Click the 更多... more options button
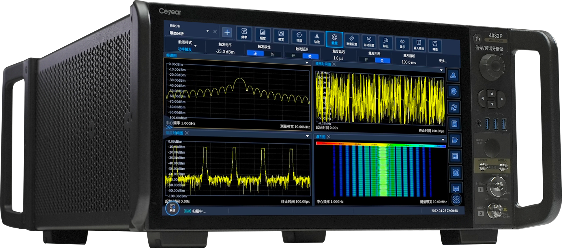The image size is (562, 248). pos(443,61)
